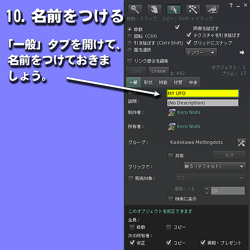
Task: Expand the 触る (デフォルト) click-action dropdown
Action: click(x=214, y=167)
